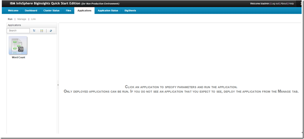Image resolution: width=304 pixels, height=139 pixels.
Task: Switch to icon grid view of applications
Action: coord(42,31)
